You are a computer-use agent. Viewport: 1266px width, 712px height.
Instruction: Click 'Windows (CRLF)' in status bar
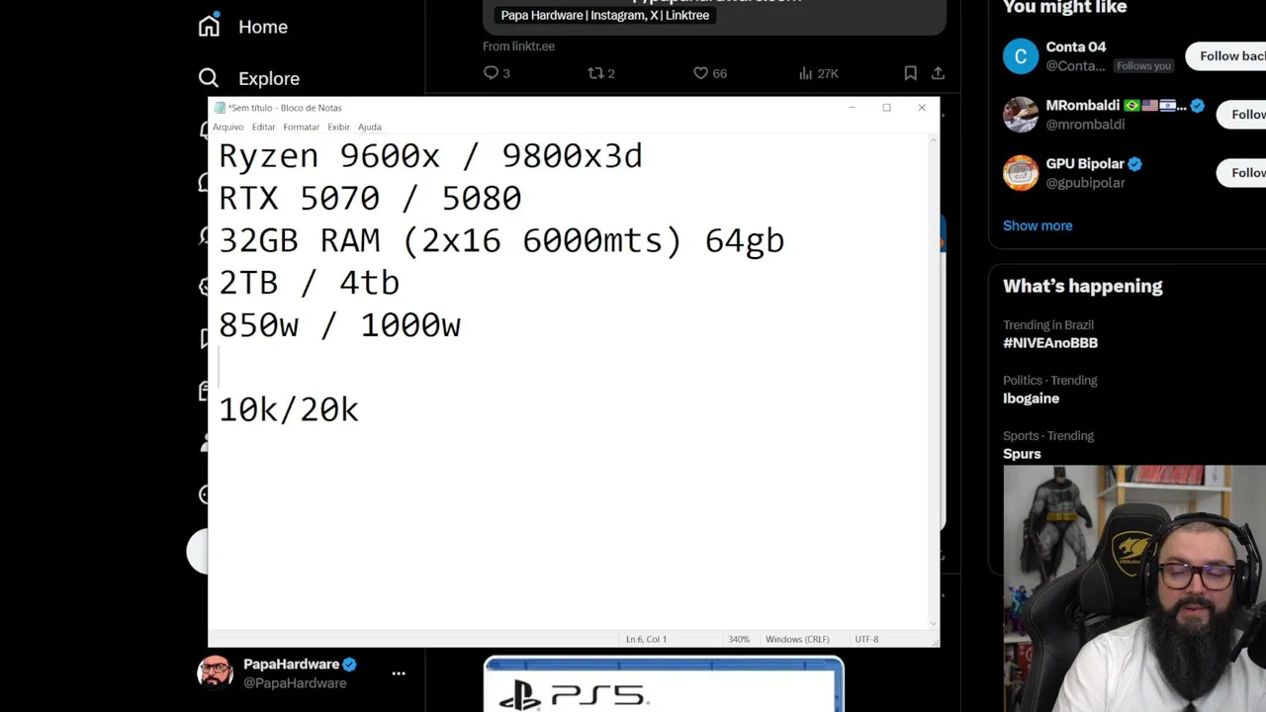[x=797, y=640]
